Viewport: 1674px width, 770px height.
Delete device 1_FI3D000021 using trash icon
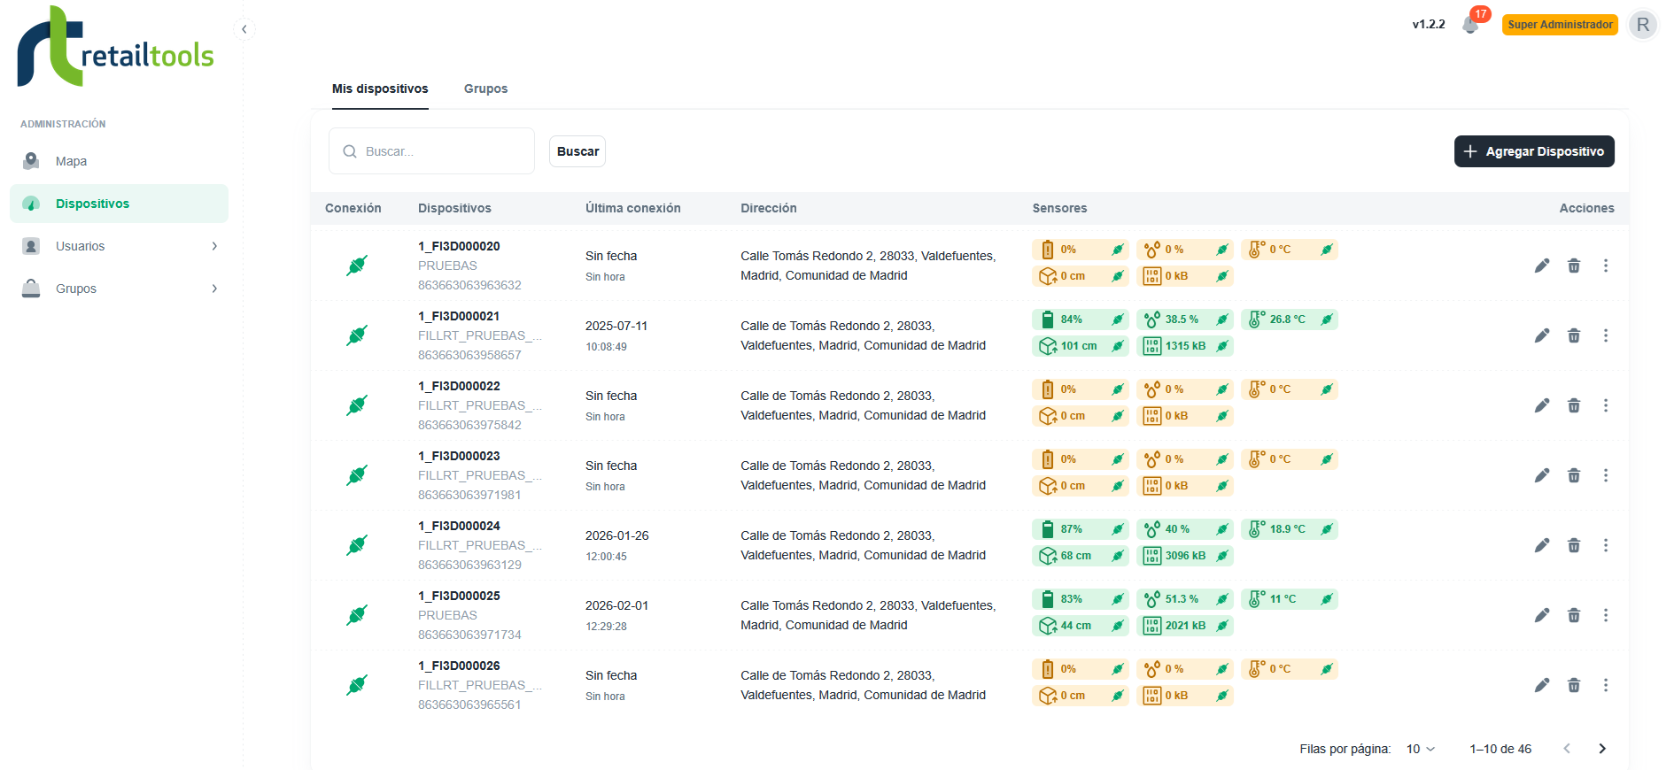[1574, 335]
